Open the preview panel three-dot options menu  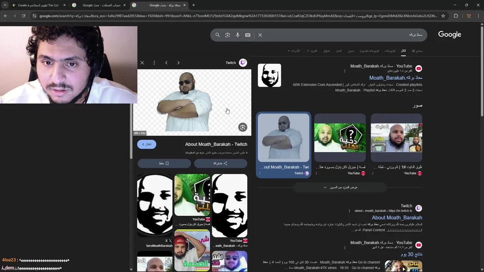pos(154,63)
